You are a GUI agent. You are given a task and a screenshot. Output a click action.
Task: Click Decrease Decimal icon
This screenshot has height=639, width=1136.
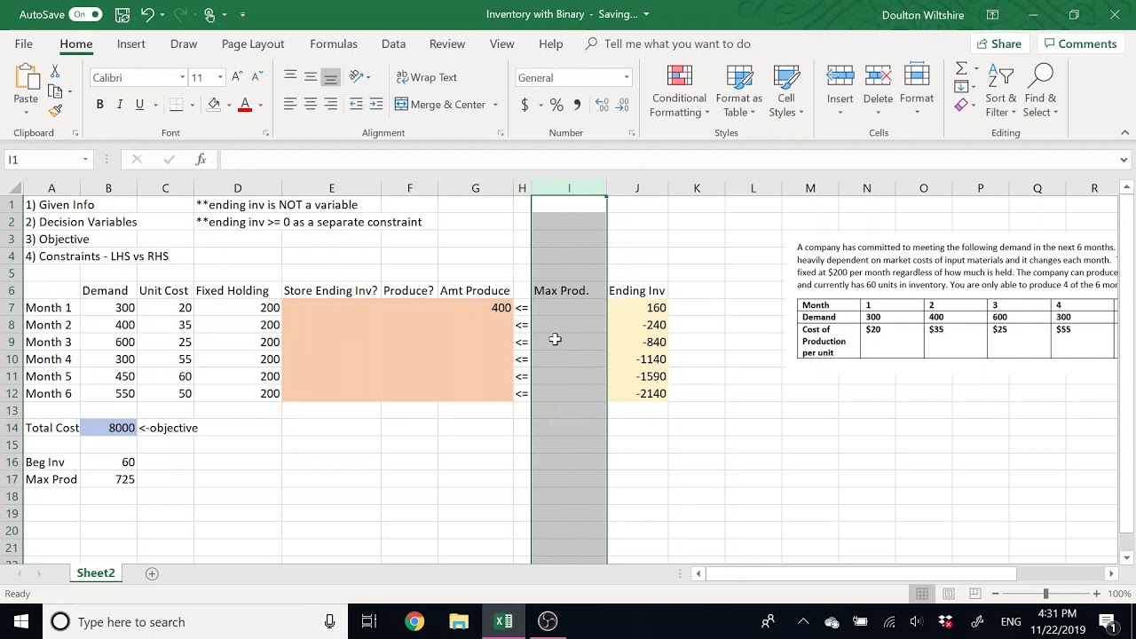click(x=623, y=105)
